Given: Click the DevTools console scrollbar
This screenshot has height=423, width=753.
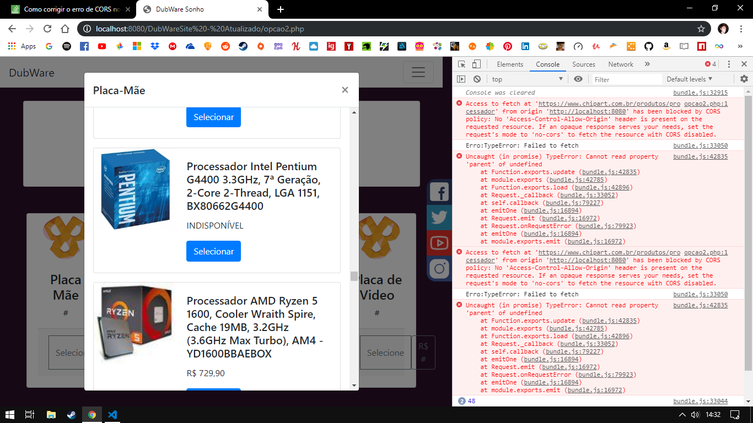Looking at the screenshot, I should [748, 232].
